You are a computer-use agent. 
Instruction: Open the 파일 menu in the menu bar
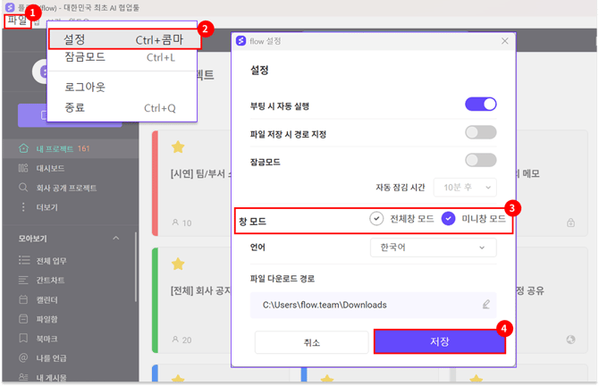[x=16, y=21]
